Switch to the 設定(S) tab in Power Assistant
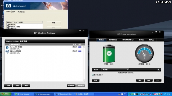 point(101,40)
